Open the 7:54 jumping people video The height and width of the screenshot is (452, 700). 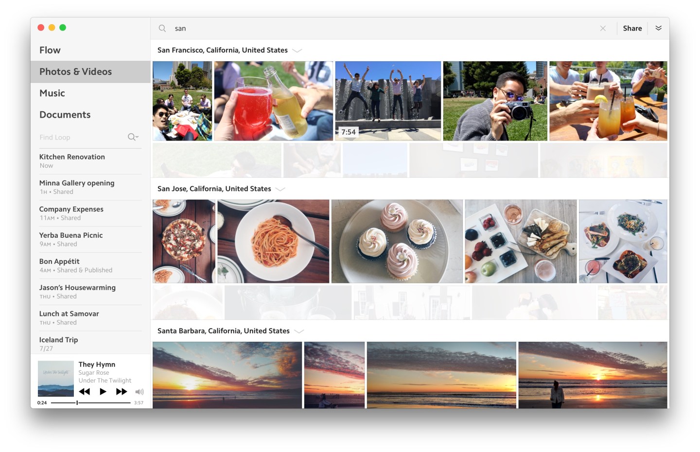[x=388, y=101]
